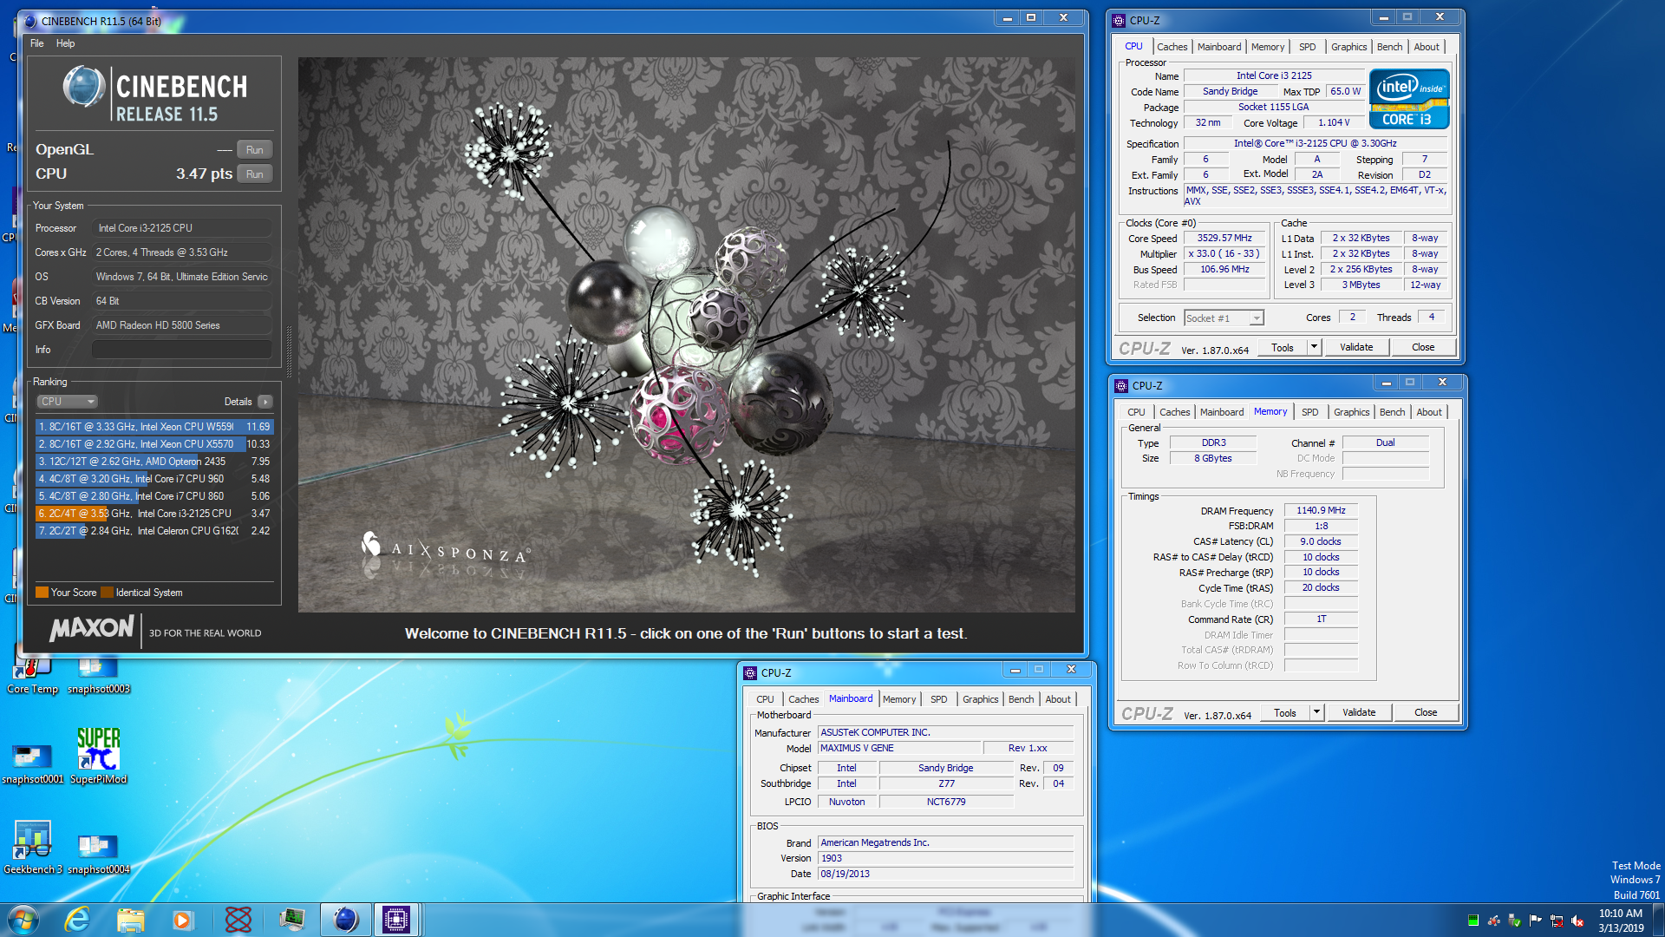The width and height of the screenshot is (1665, 937).
Task: Open About tab in Mainboard CPU-Z window
Action: [1057, 699]
